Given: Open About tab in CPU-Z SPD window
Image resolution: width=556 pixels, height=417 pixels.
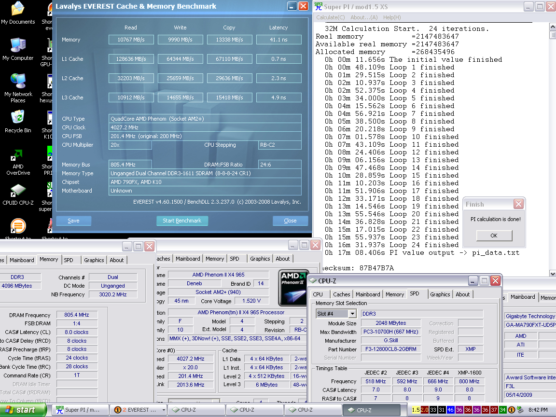Looking at the screenshot, I should [x=463, y=294].
